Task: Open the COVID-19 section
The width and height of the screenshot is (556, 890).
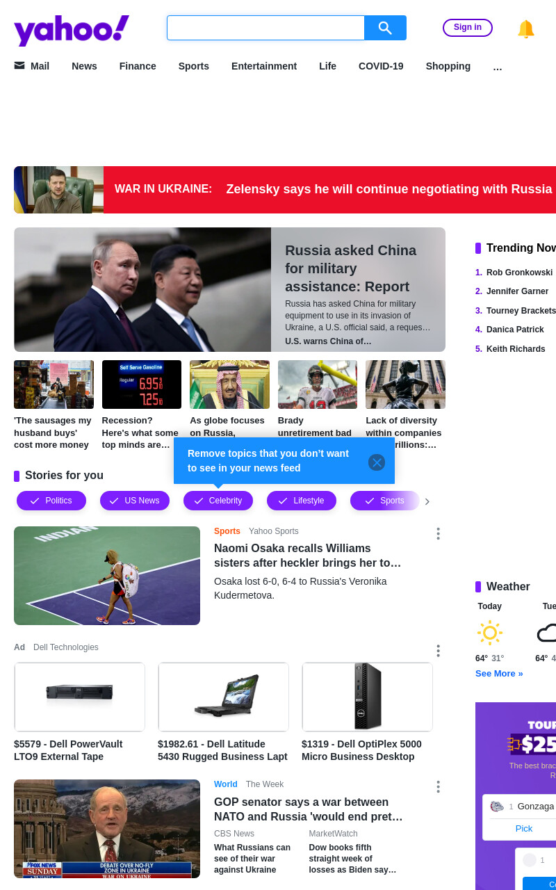Action: tap(381, 66)
